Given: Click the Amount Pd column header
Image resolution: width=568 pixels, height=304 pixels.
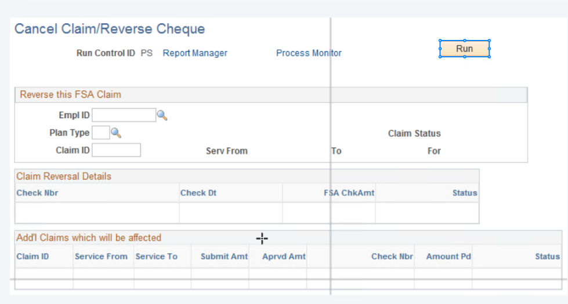Looking at the screenshot, I should 448,257.
